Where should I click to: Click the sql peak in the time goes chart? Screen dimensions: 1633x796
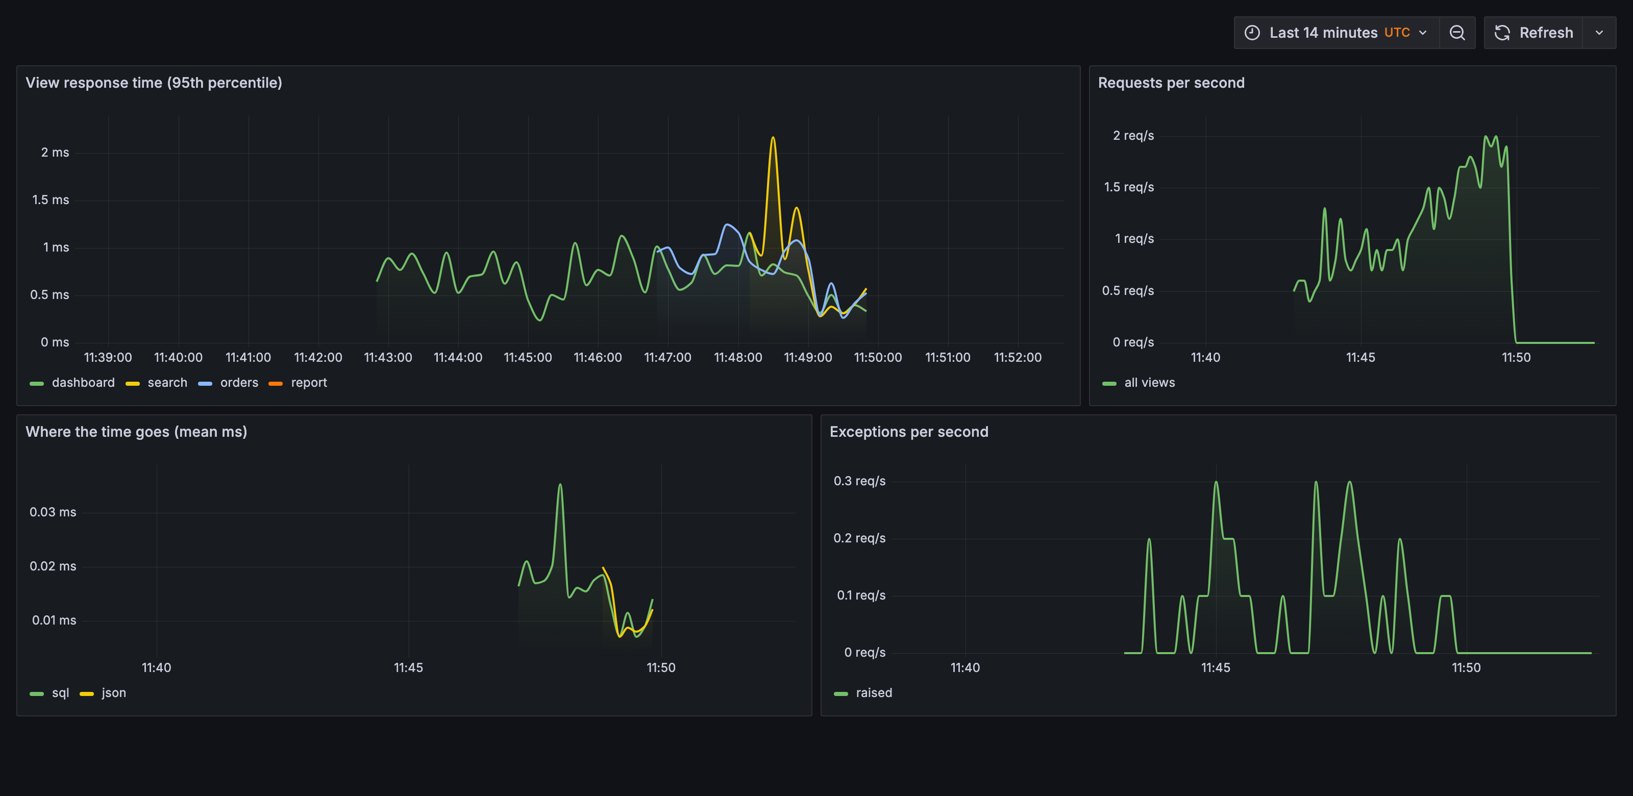coord(560,485)
